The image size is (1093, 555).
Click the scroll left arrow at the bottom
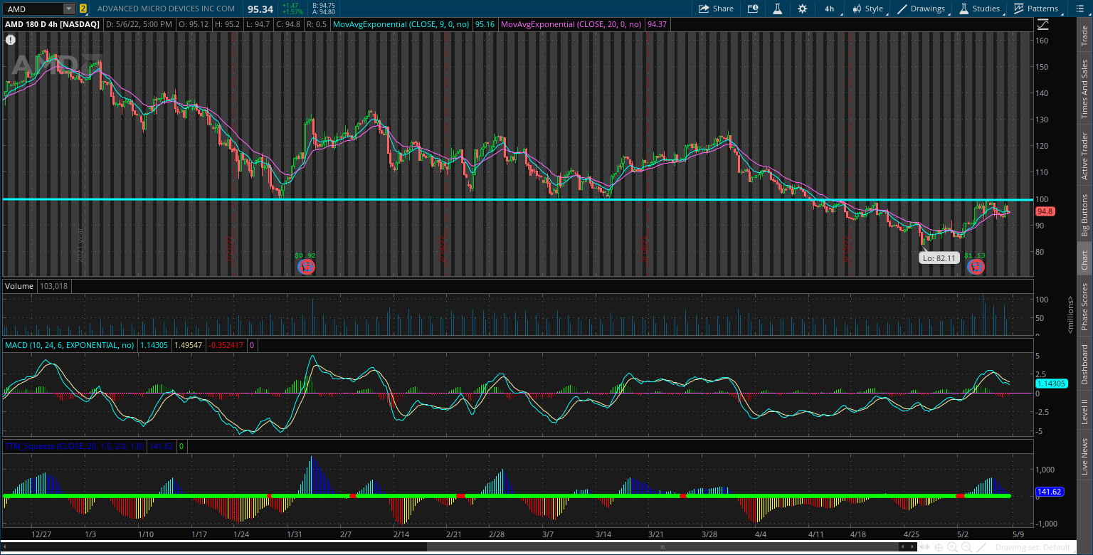point(903,547)
